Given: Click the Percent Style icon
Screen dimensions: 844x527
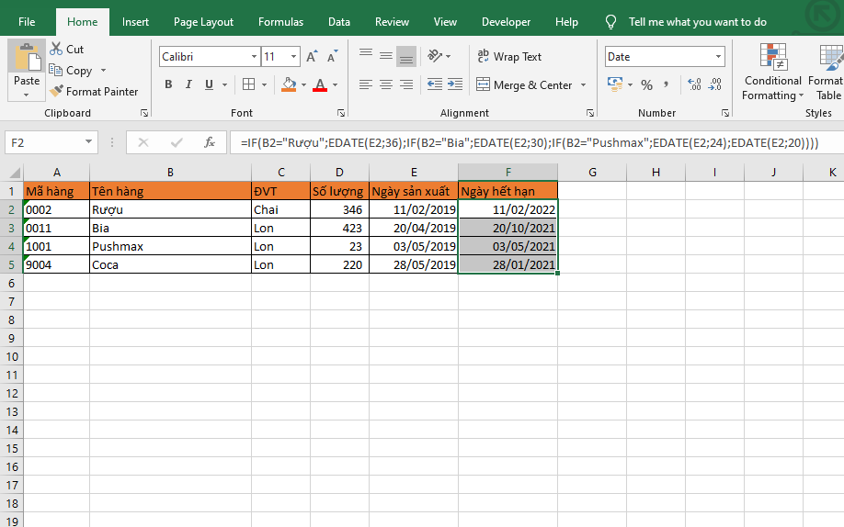Looking at the screenshot, I should point(646,84).
